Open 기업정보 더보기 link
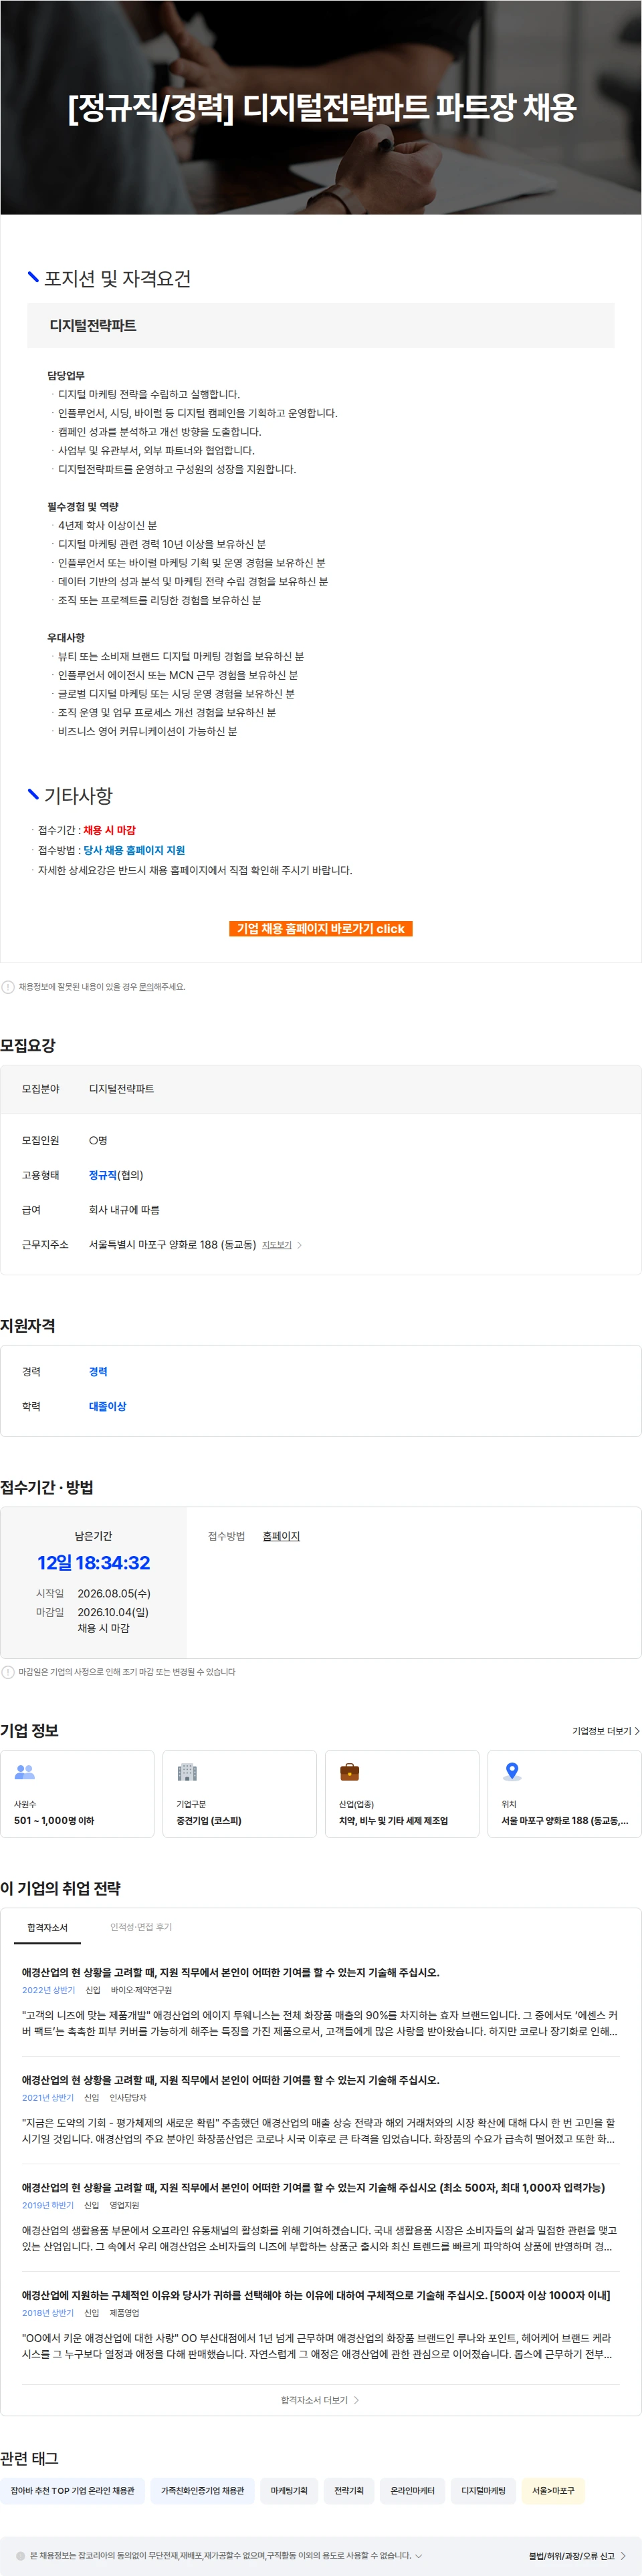Viewport: 642px width, 2576px height. [x=605, y=1731]
